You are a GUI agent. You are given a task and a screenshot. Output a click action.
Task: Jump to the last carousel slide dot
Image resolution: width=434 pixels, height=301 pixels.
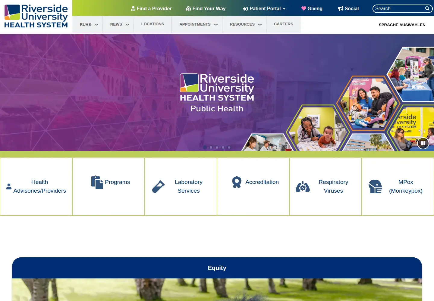(229, 147)
